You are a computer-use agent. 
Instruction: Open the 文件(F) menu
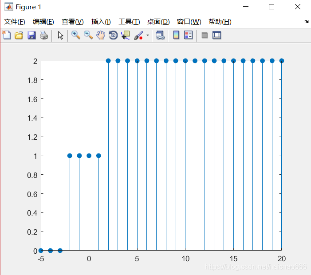coord(15,22)
